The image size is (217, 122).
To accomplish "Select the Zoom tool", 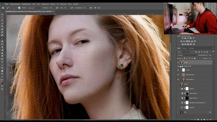I will pyautogui.click(x=2, y=74).
